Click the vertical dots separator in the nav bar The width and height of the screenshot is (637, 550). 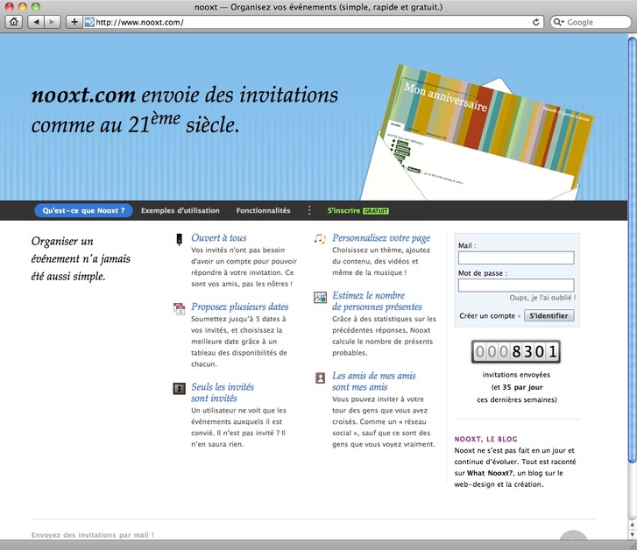(309, 210)
